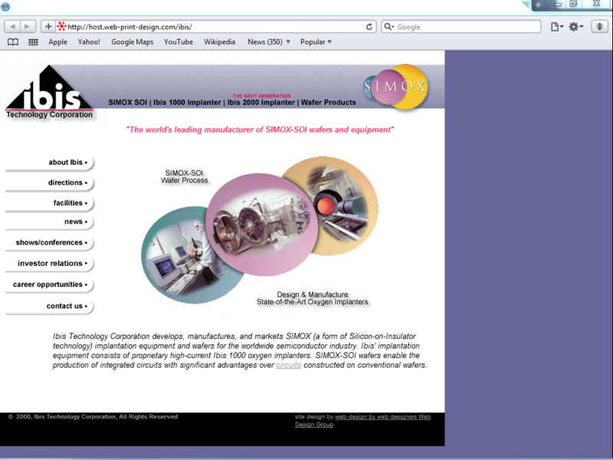Open the Top Sites grid icon
Screen dimensions: 613x460
(x=33, y=42)
